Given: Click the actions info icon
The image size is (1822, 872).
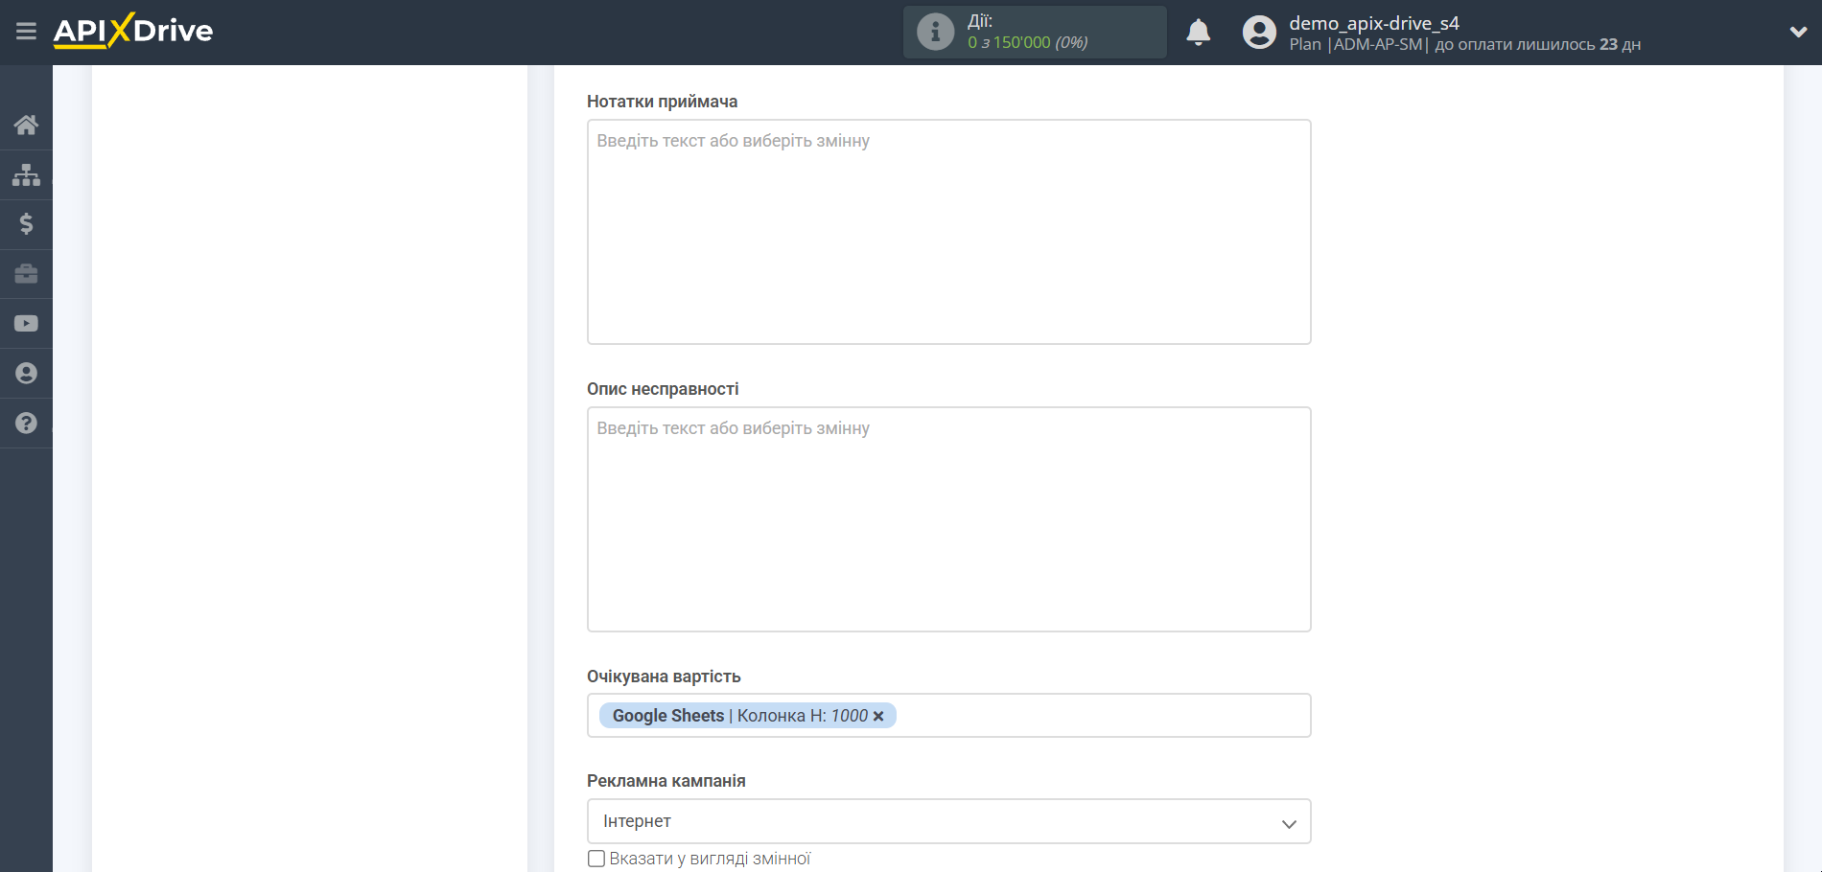Looking at the screenshot, I should (935, 33).
